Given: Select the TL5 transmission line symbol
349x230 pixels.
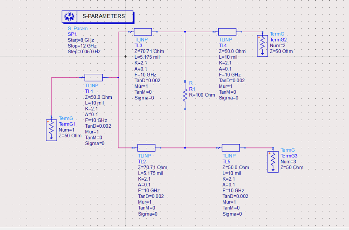Looking at the screenshot, I should pyautogui.click(x=231, y=148).
